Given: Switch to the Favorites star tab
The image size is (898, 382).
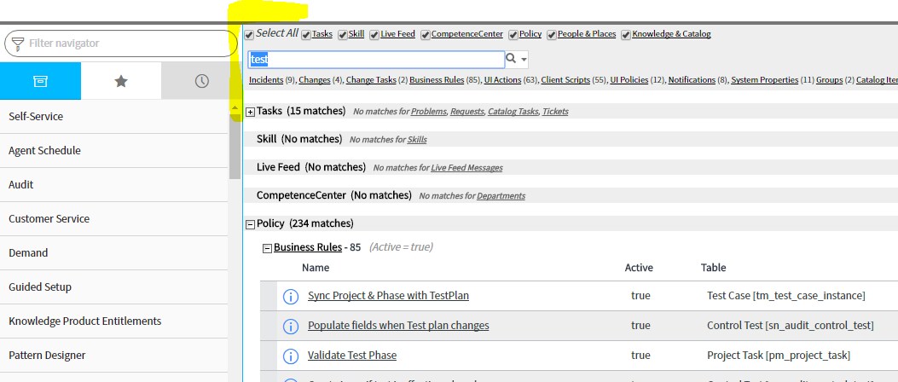Looking at the screenshot, I should click(x=121, y=81).
